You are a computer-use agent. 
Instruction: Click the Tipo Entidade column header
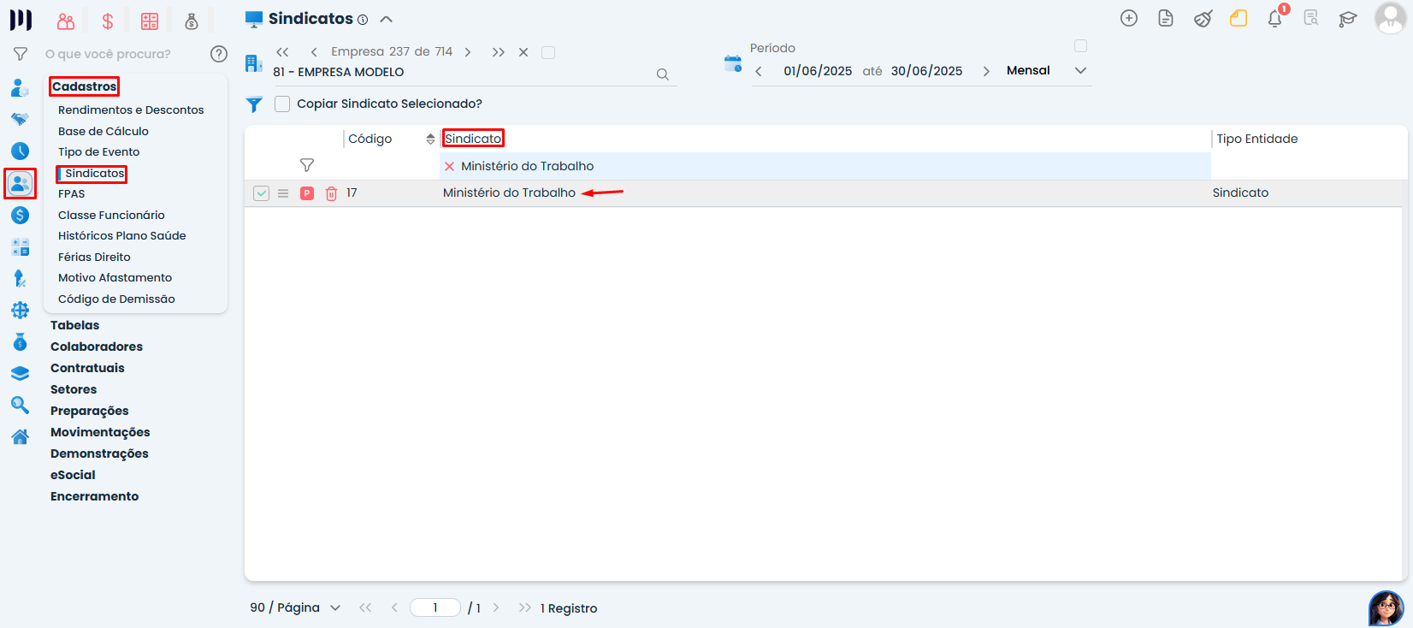pyautogui.click(x=1257, y=139)
